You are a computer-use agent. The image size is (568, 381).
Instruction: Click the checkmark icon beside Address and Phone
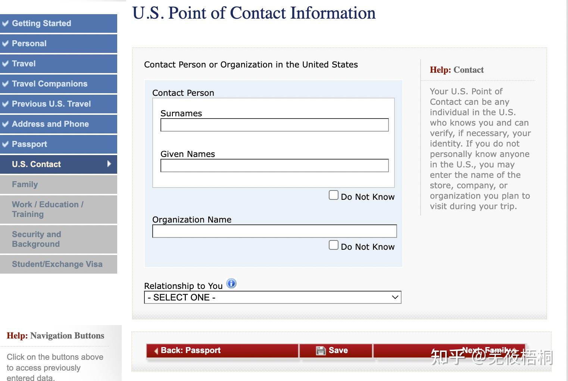point(5,124)
